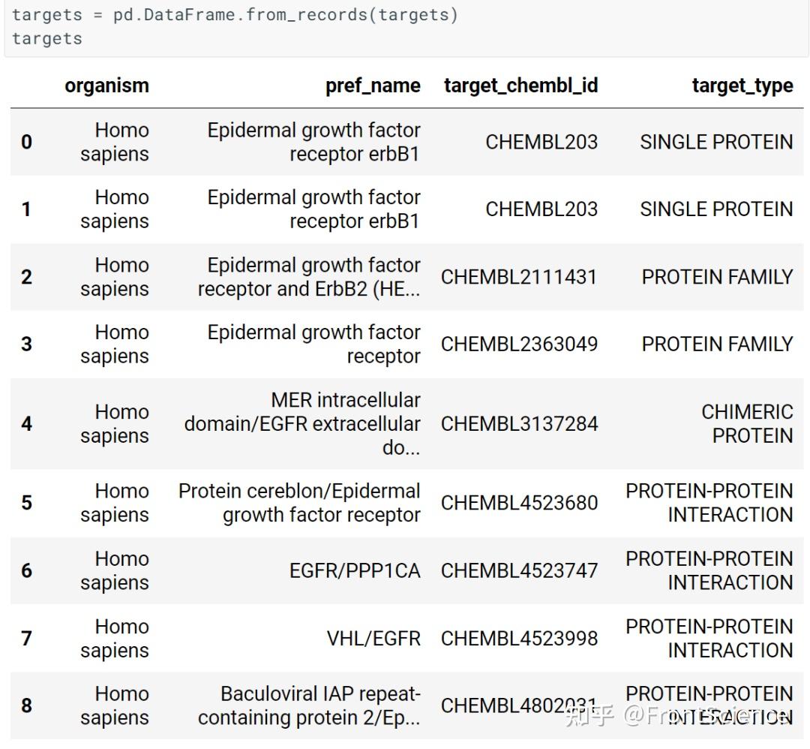Click the Protein cereblon/Epidermal name cell

pos(300,503)
